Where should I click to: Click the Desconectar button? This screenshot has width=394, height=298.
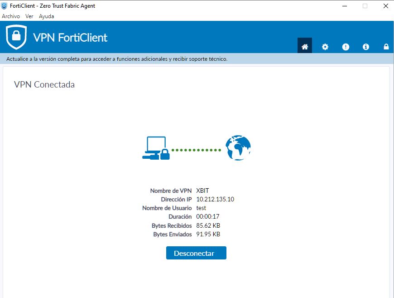coord(196,253)
